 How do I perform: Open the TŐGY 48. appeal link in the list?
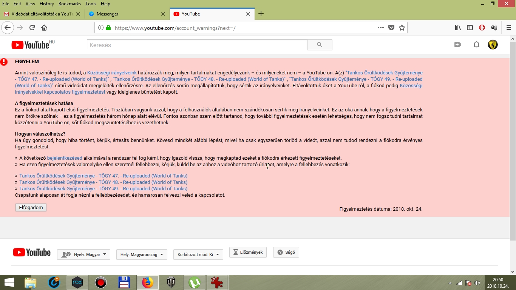coord(103,182)
